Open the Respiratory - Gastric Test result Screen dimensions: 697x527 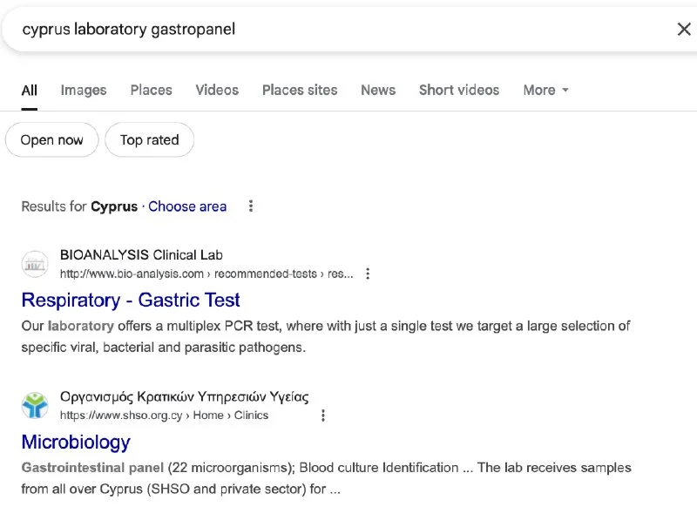tap(131, 300)
